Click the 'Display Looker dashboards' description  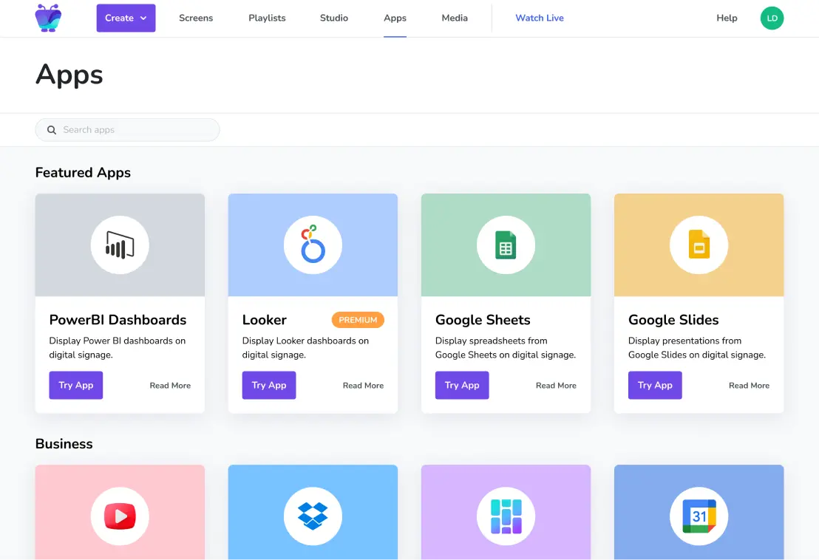click(305, 347)
